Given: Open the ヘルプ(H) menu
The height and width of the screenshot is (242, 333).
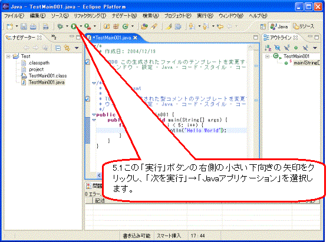Looking at the screenshot, I should point(258,16).
